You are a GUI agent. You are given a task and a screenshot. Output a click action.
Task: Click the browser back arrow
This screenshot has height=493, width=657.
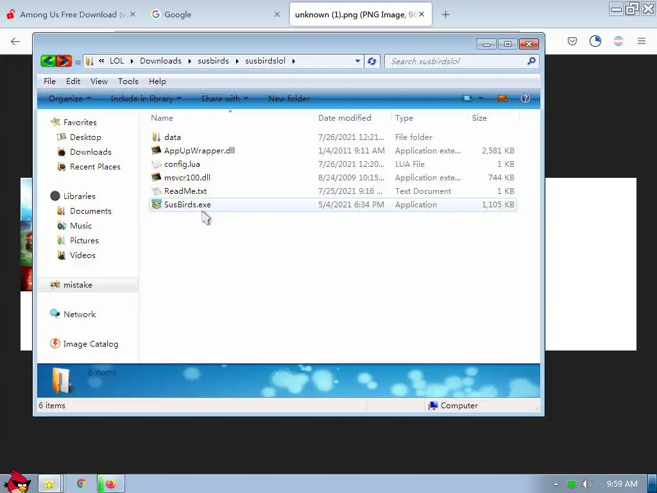(15, 41)
